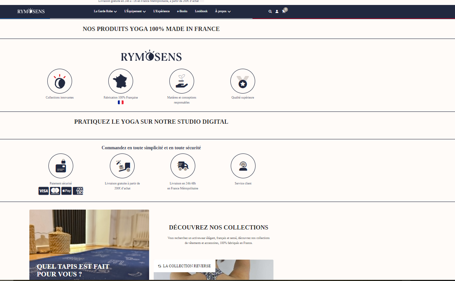Click the Qualité supérieure caption
Viewport: 455px width, 281px height.
243,98
